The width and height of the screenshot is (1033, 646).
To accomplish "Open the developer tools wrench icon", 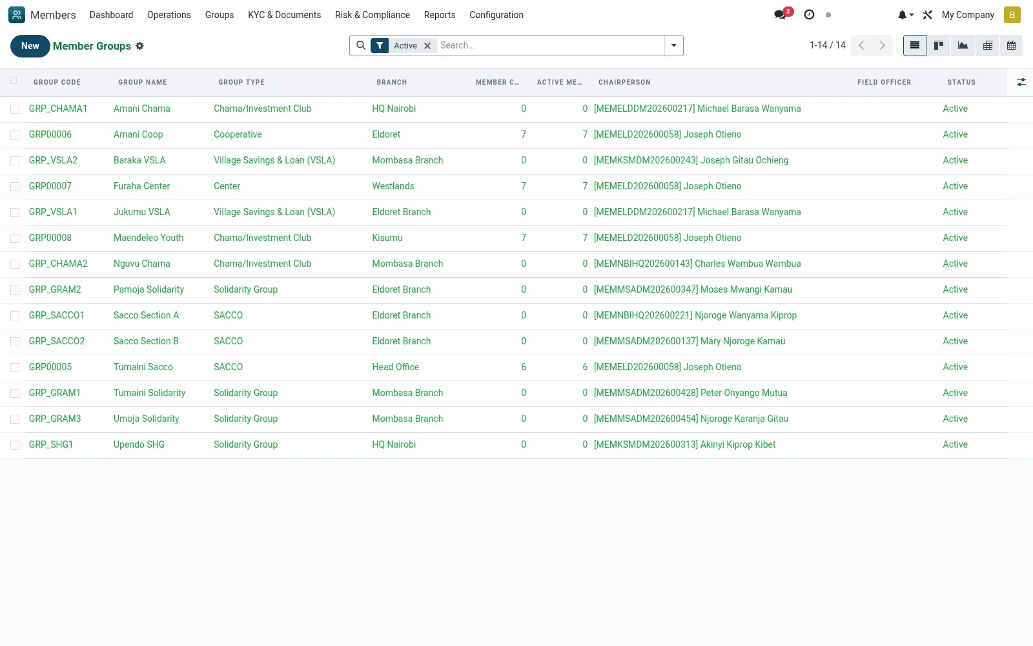I will [x=928, y=15].
